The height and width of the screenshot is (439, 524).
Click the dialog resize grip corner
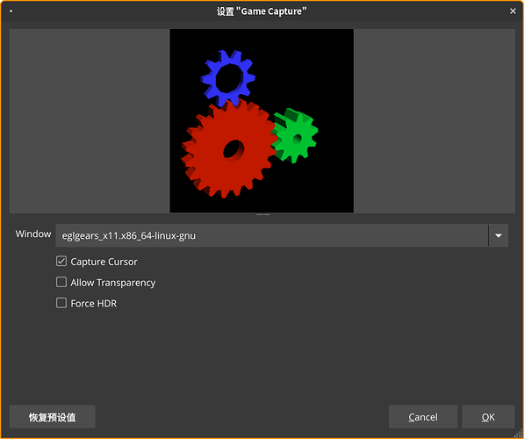[x=519, y=434]
